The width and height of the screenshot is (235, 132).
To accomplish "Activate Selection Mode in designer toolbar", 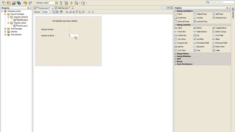I will pyautogui.click(x=54, y=12).
